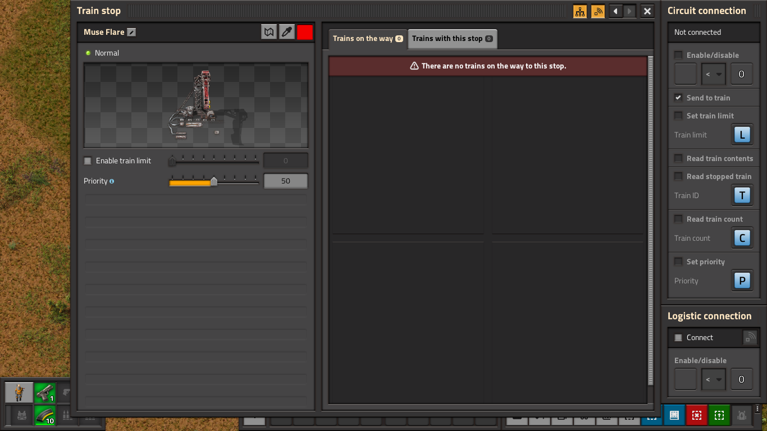Enable Read train count
767x431 pixels.
(678, 219)
